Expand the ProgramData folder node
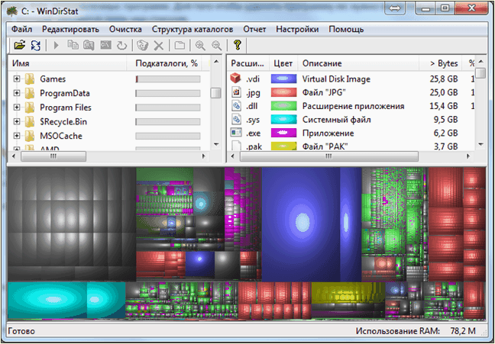This screenshot has height=344, width=495. [x=17, y=93]
